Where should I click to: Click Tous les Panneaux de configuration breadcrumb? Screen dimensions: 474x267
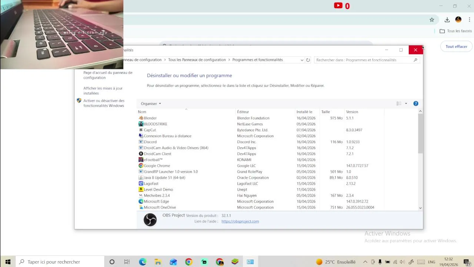tap(197, 60)
